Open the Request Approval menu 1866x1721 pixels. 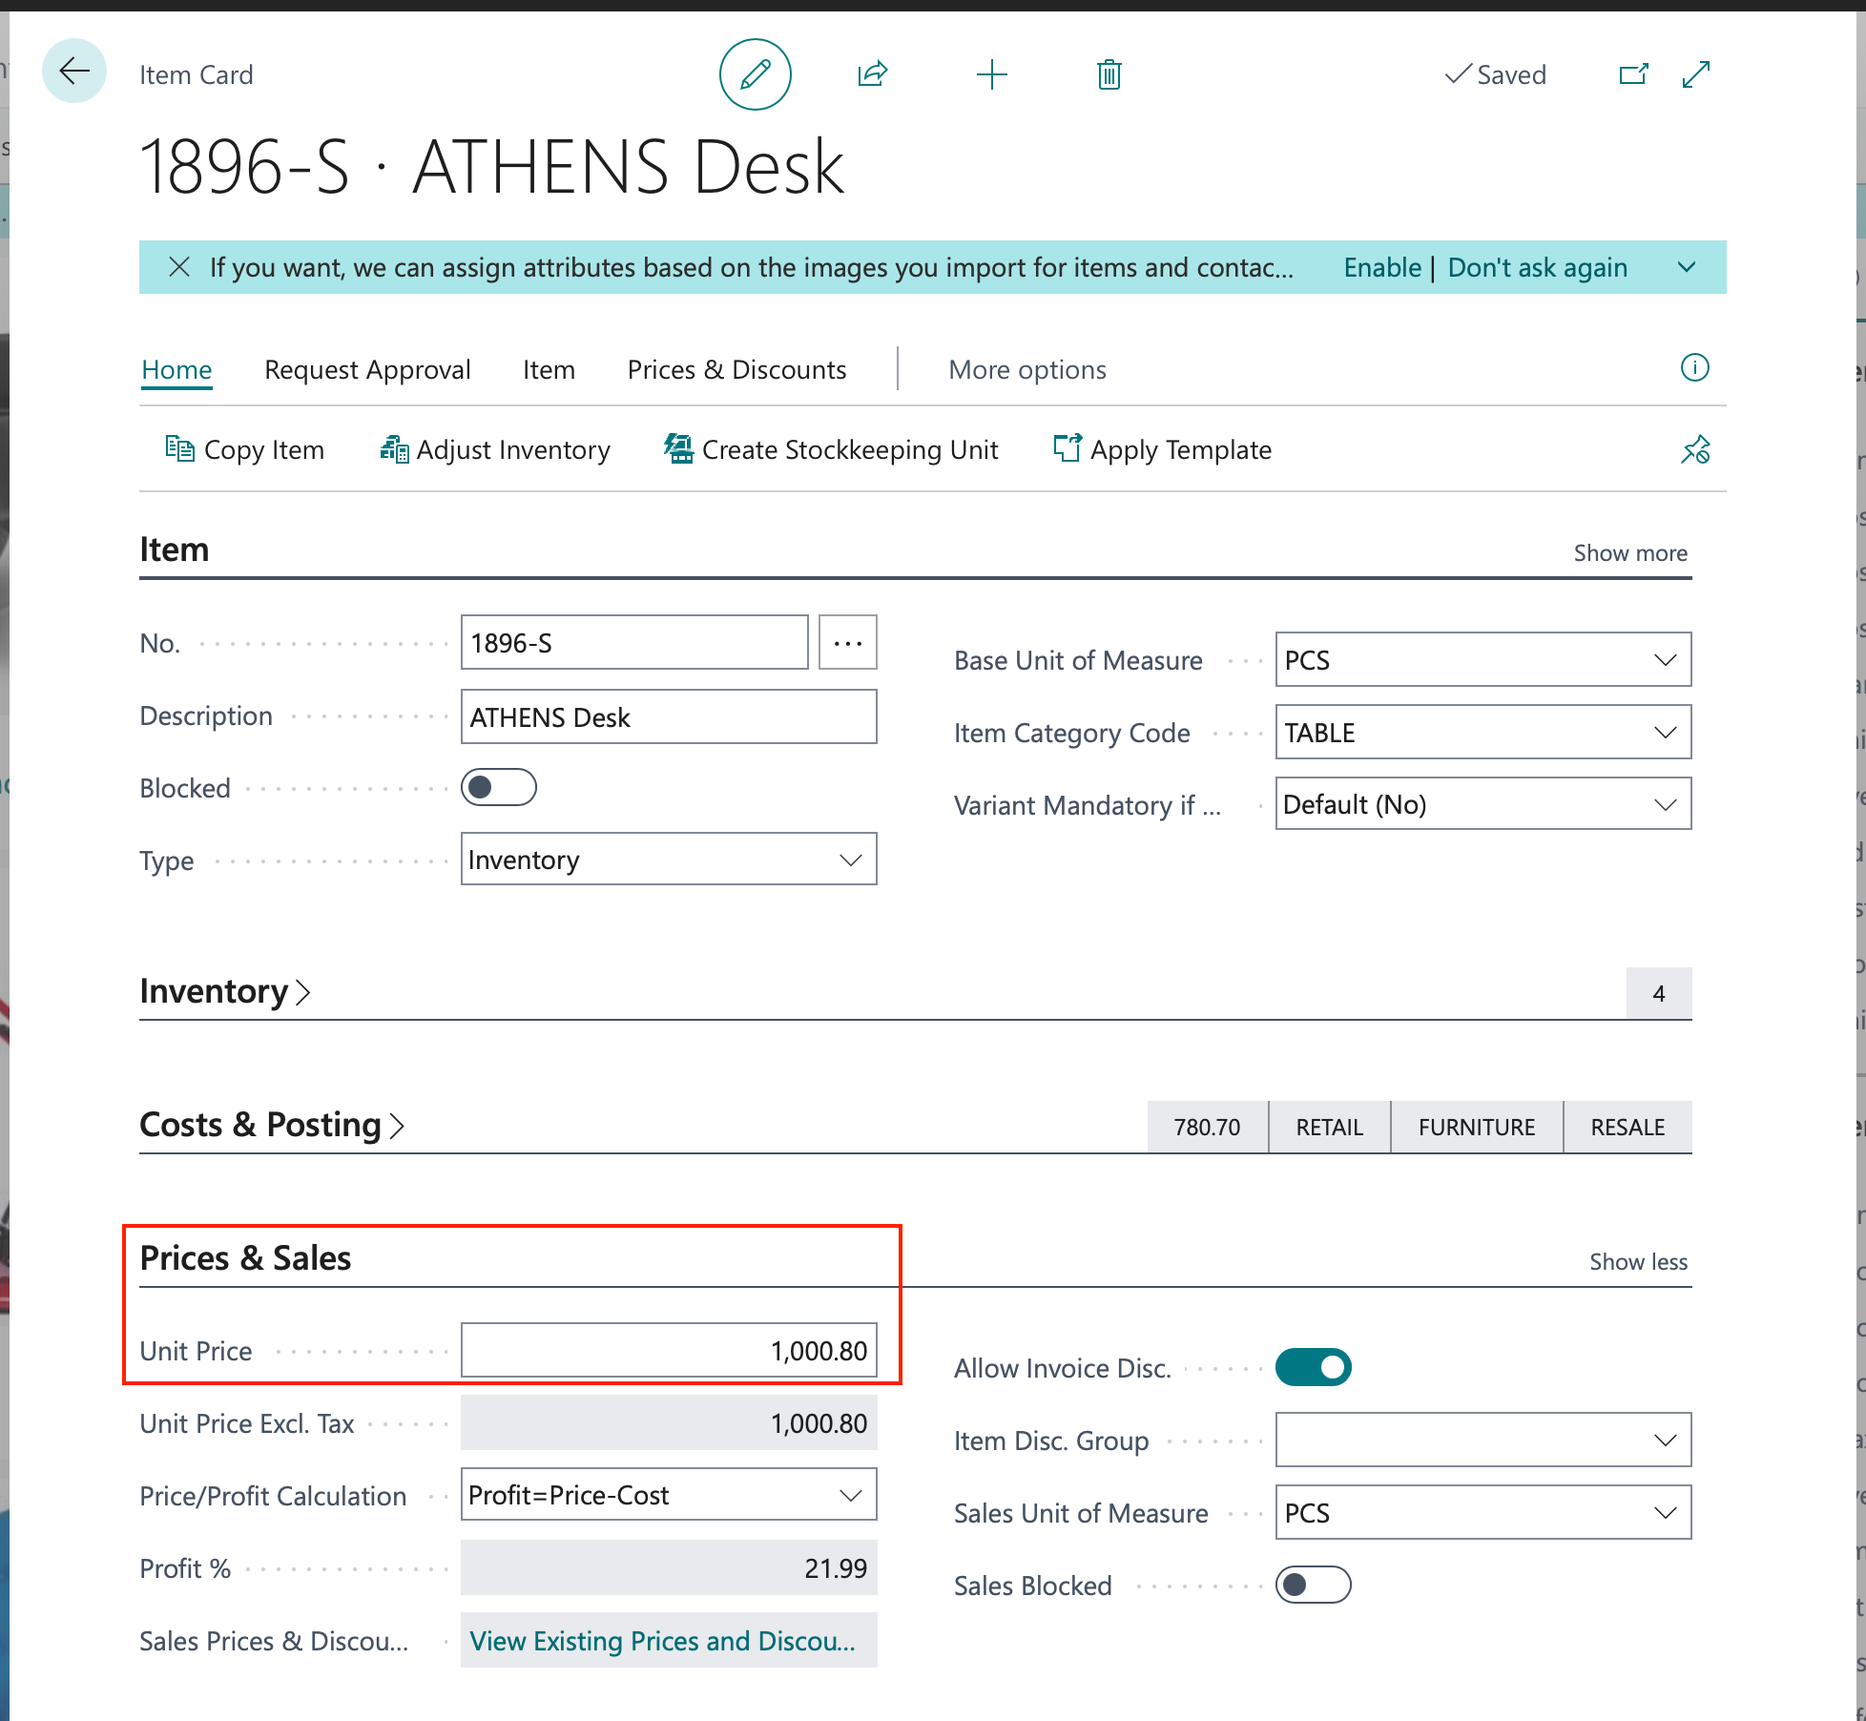[367, 370]
